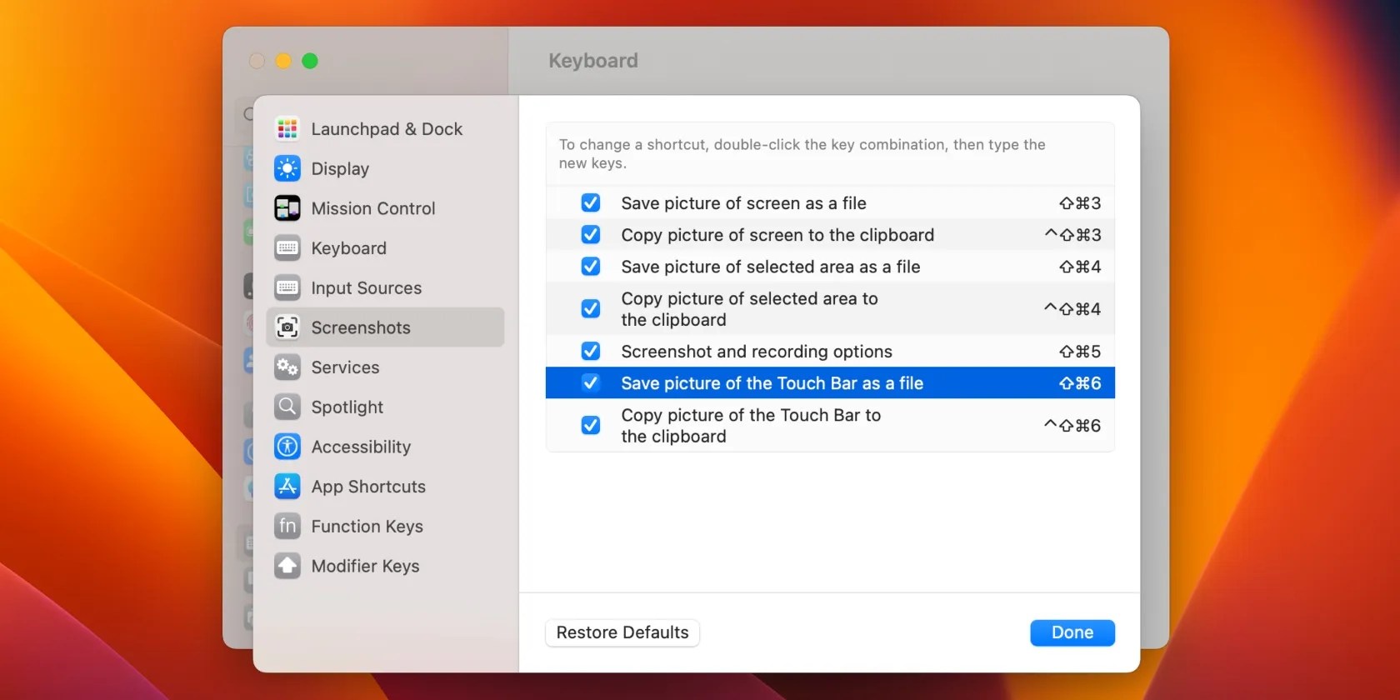Viewport: 1400px width, 700px height.
Task: Click the ⇧⌘3 key combination
Action: (1080, 203)
